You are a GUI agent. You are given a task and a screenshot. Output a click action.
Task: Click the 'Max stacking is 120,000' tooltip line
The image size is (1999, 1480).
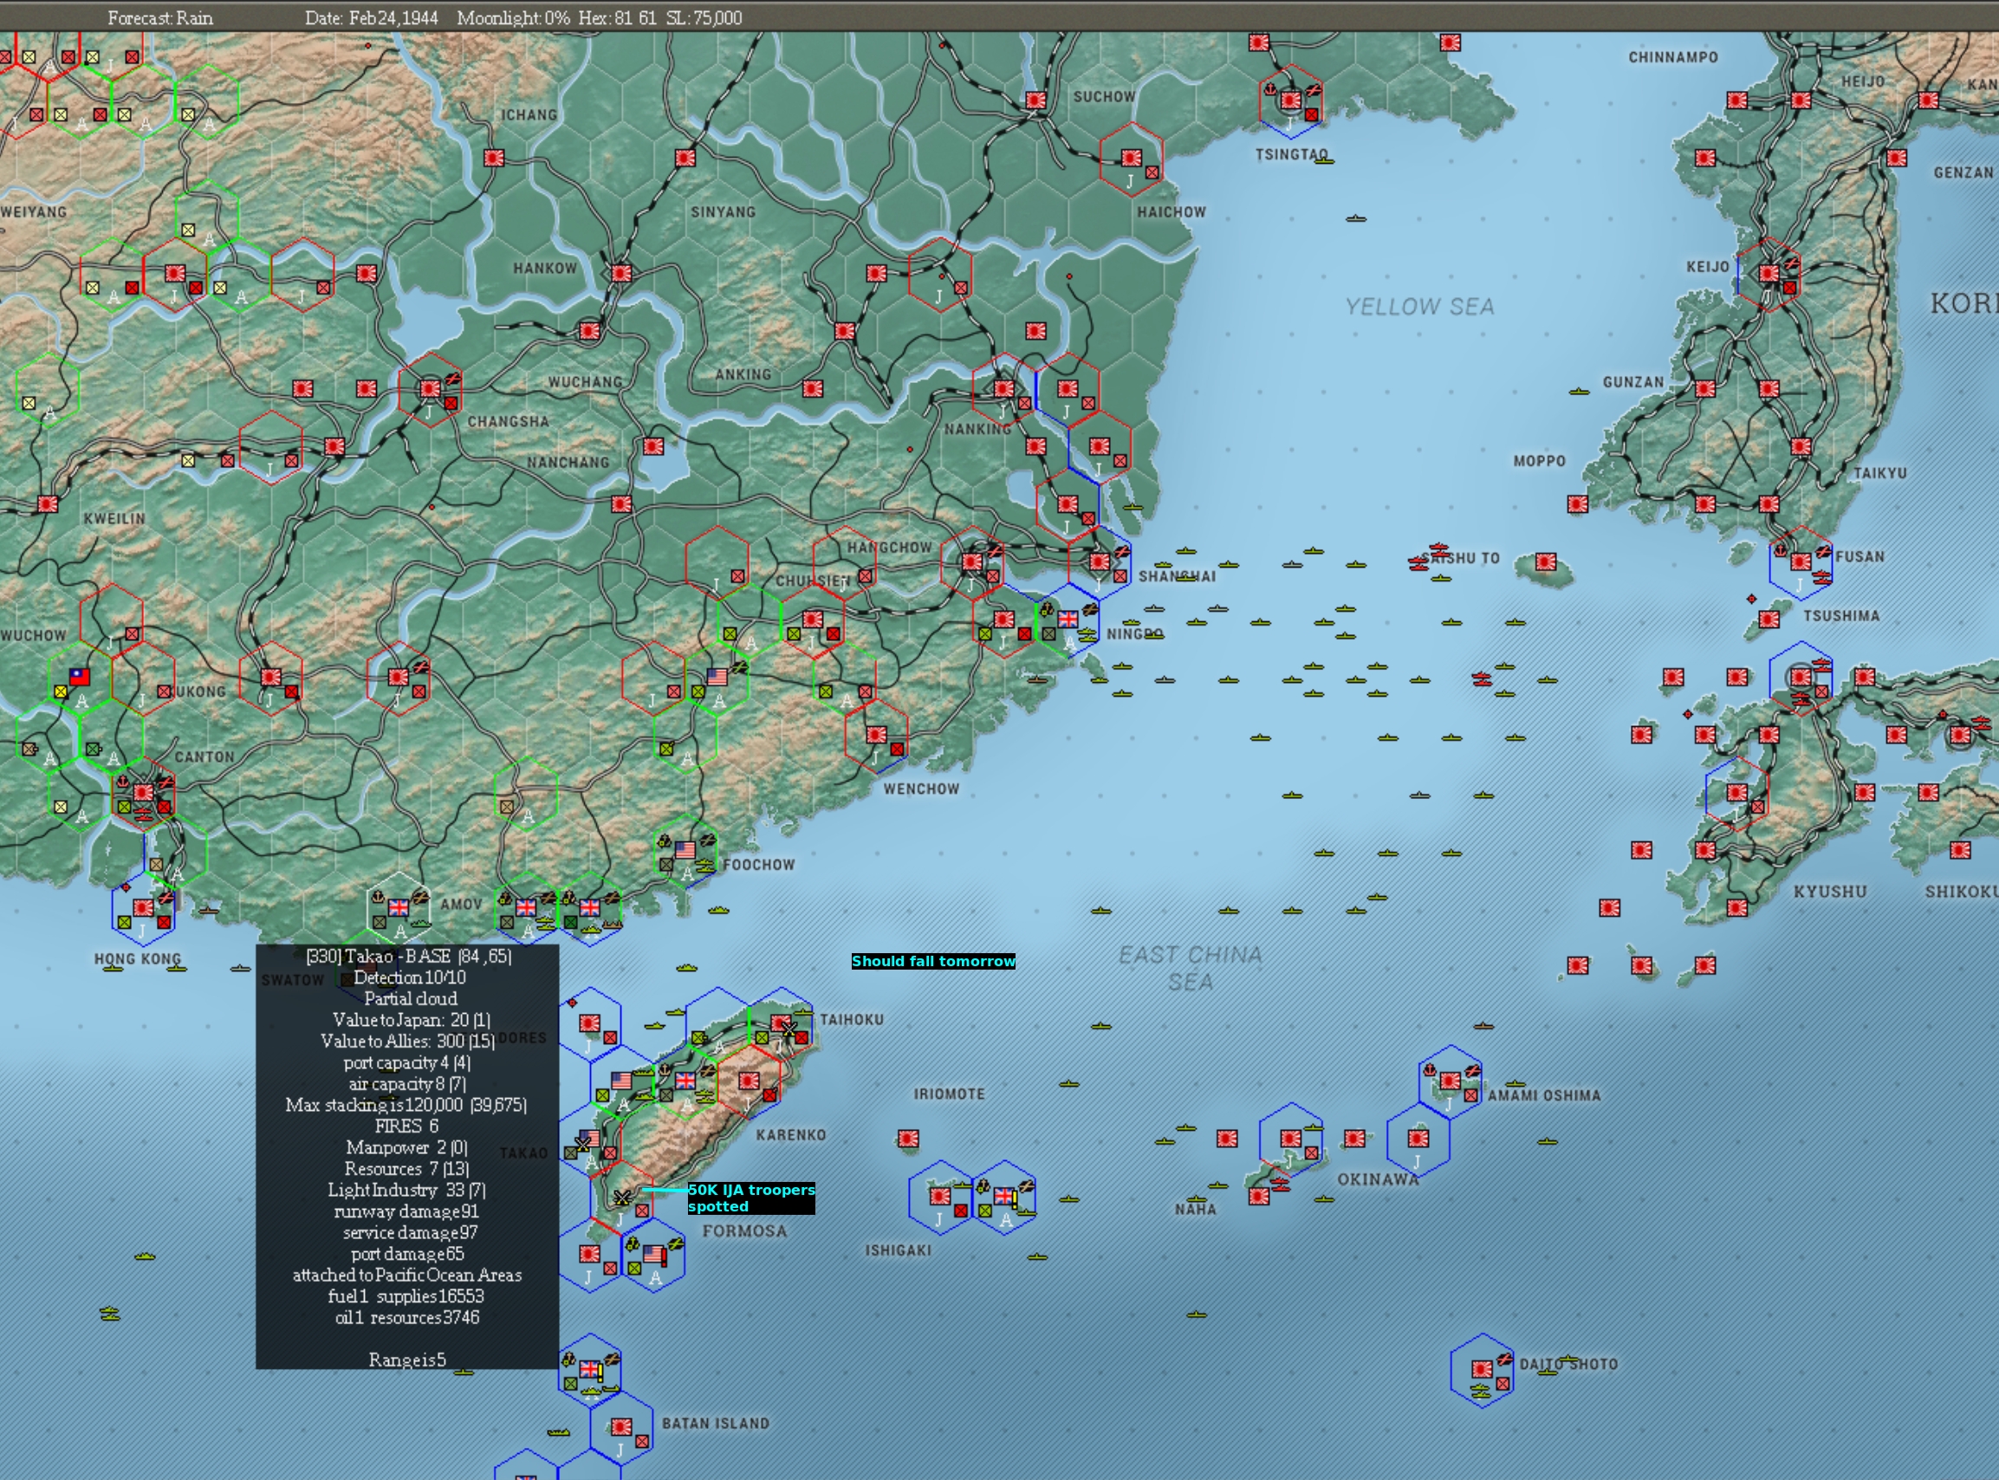click(x=406, y=1105)
